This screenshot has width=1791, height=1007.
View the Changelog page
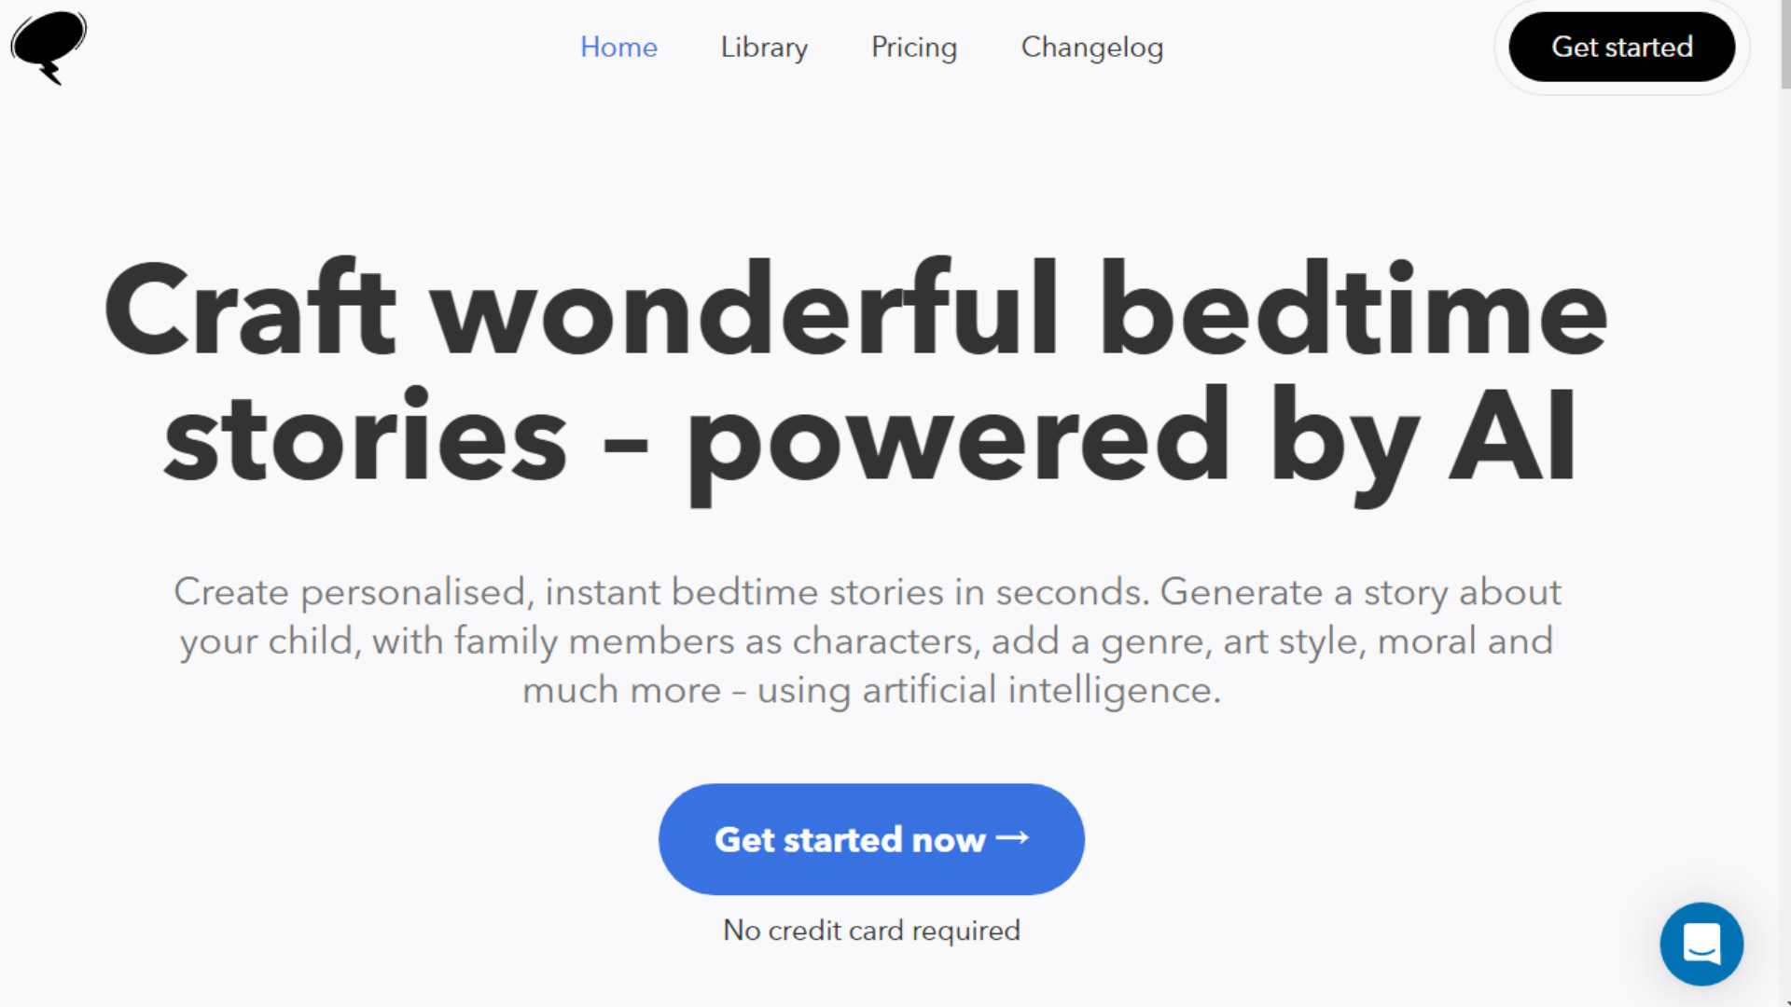[1091, 47]
